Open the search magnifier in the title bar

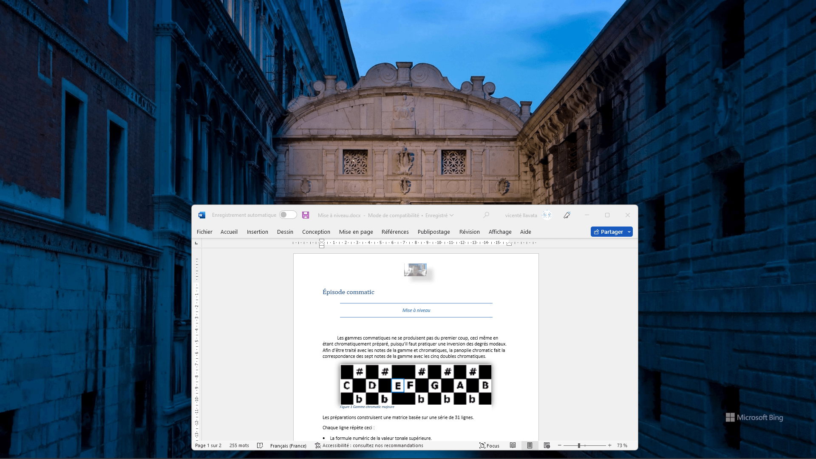point(486,215)
